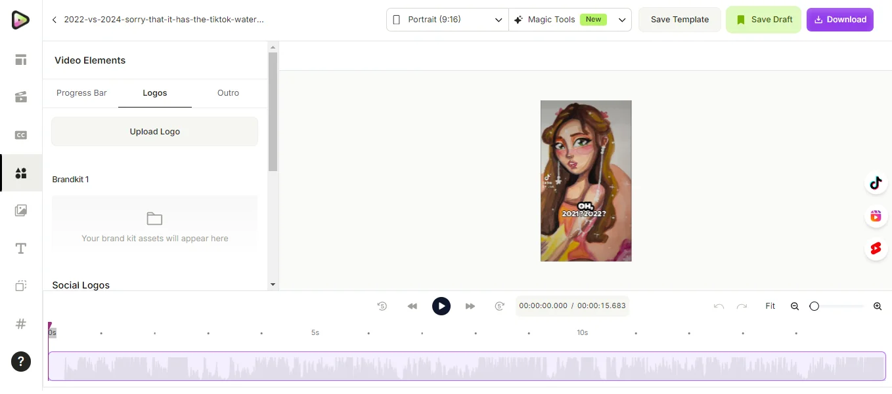Zoom out the timeline
This screenshot has height=394, width=892.
click(795, 306)
